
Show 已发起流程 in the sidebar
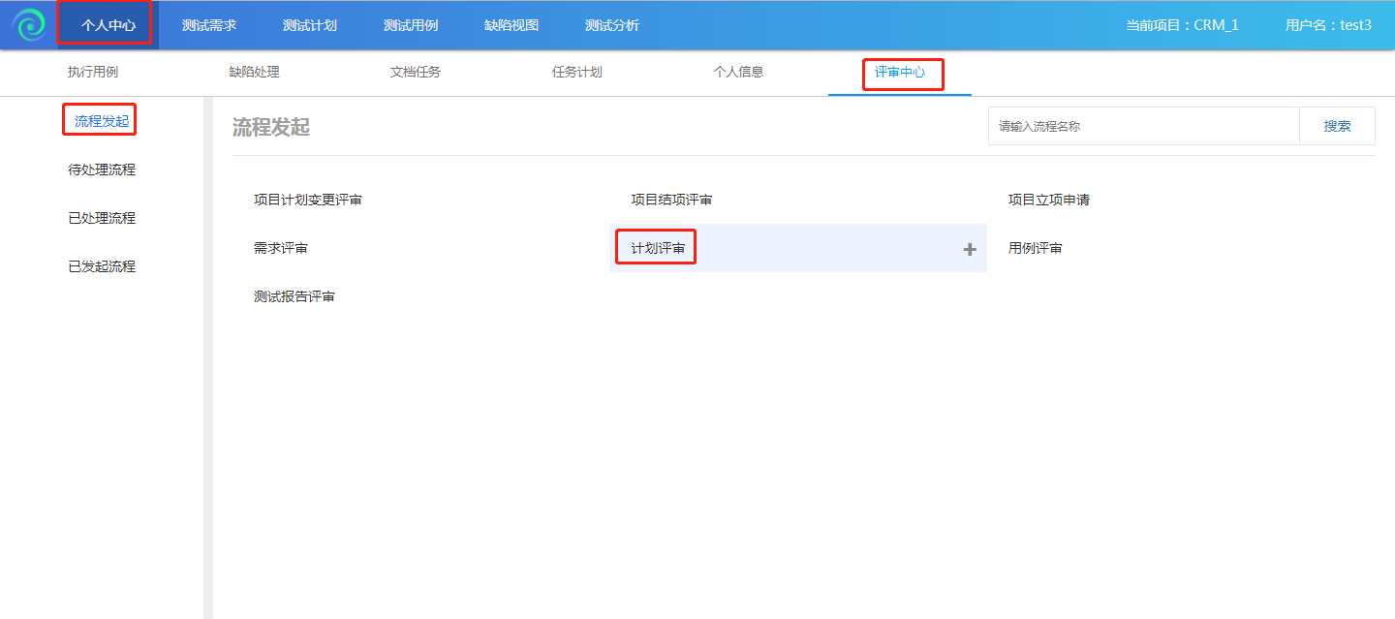click(x=102, y=267)
